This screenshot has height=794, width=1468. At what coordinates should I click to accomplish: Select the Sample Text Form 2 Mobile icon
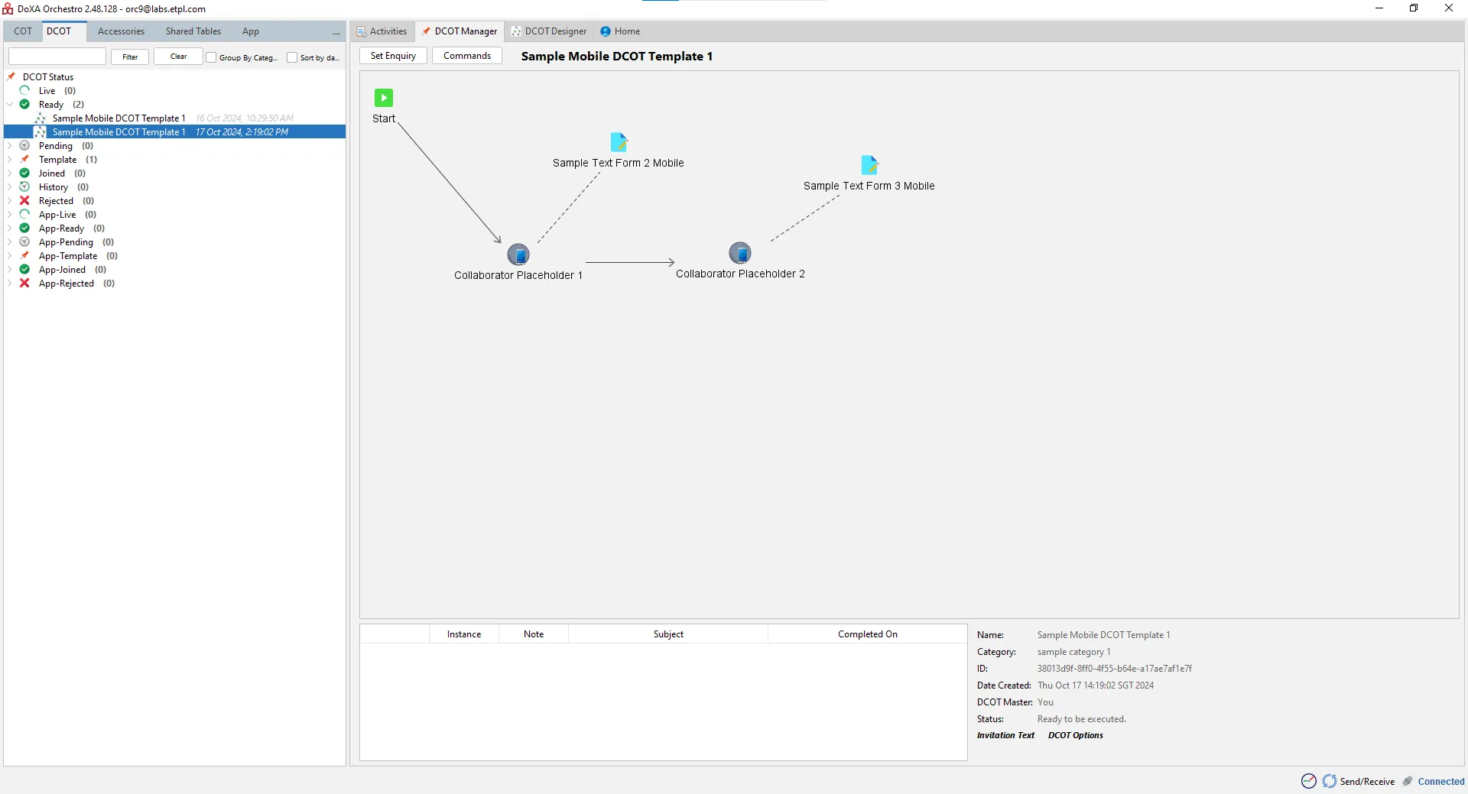(619, 142)
